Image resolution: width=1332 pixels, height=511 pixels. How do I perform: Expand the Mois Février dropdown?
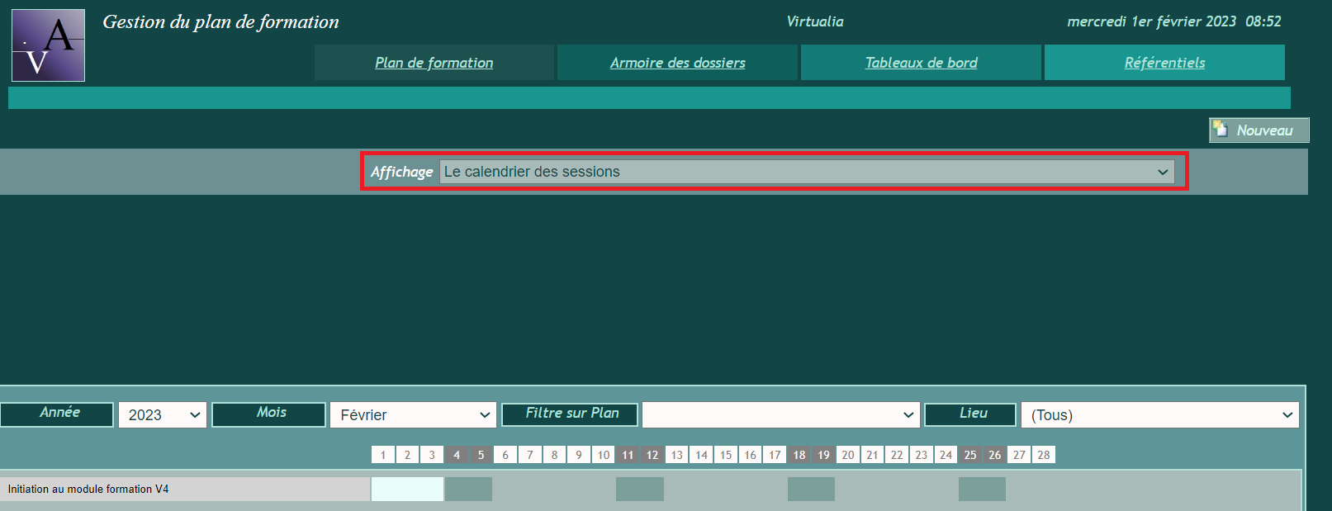[x=413, y=415]
